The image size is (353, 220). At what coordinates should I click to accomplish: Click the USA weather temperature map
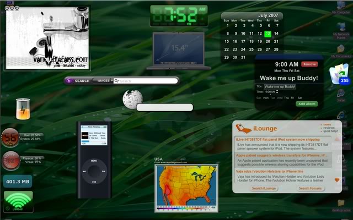click(x=186, y=185)
